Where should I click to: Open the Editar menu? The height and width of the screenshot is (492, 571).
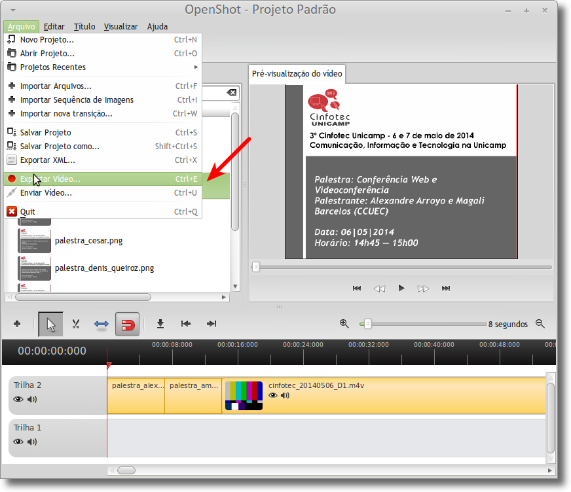point(54,27)
